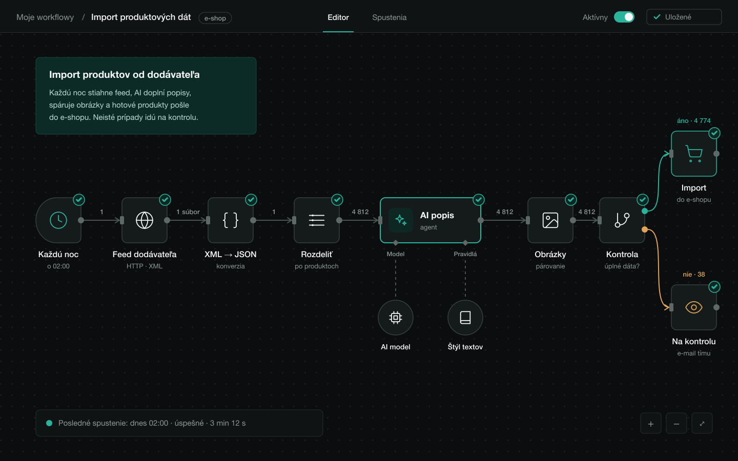Click checkmark badge on Rozdeliť node
This screenshot has width=738, height=461.
pyautogui.click(x=337, y=200)
